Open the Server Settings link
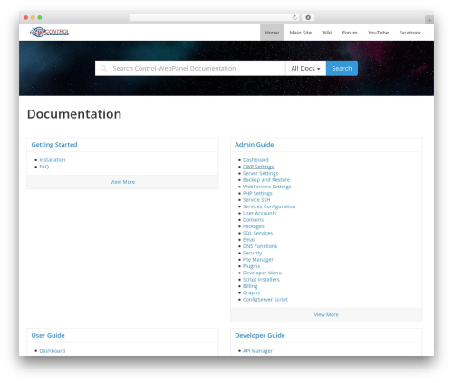The height and width of the screenshot is (383, 453). click(x=260, y=173)
